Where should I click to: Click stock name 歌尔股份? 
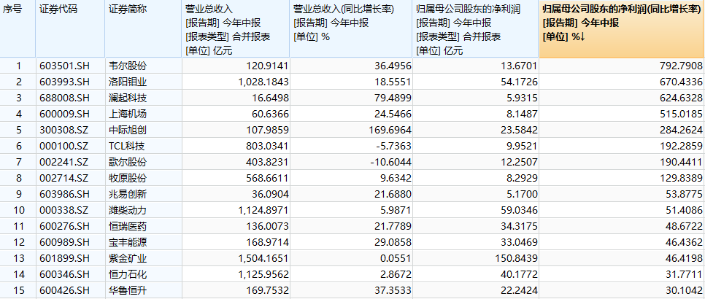click(128, 163)
